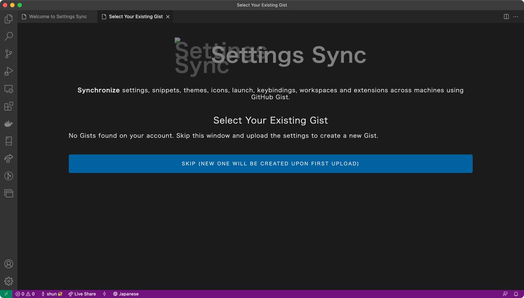Click the shun user status bar item
The image size is (524, 298).
(52, 294)
